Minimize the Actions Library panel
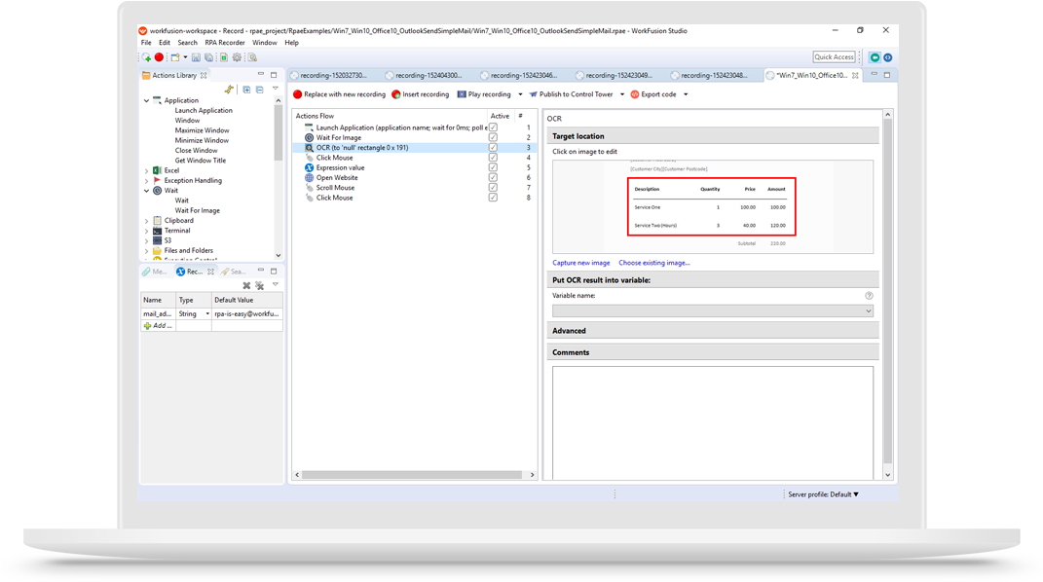This screenshot has height=582, width=1043. coord(261,74)
